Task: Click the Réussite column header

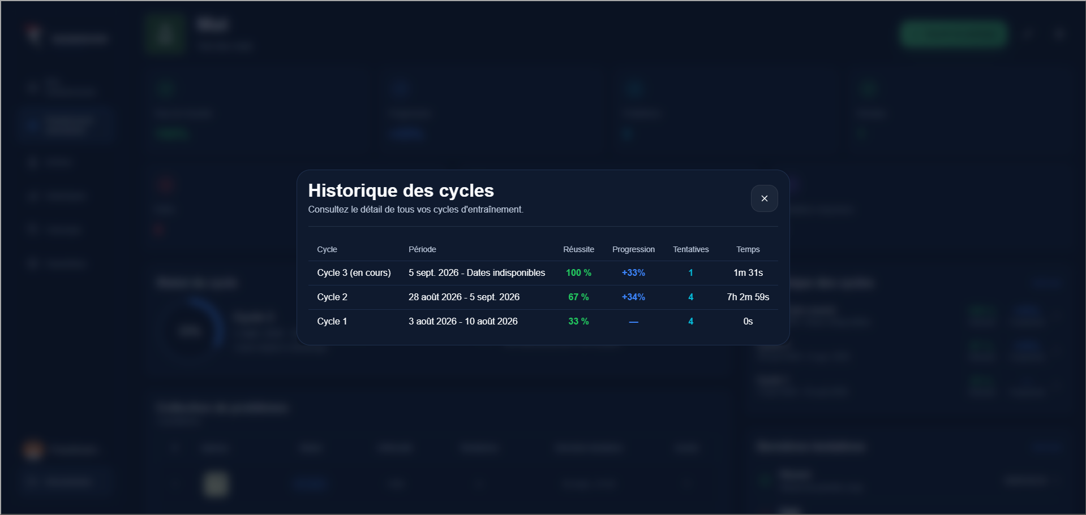Action: pyautogui.click(x=578, y=249)
